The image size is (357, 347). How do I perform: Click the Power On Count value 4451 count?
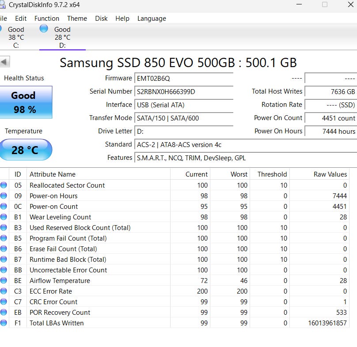coord(331,118)
